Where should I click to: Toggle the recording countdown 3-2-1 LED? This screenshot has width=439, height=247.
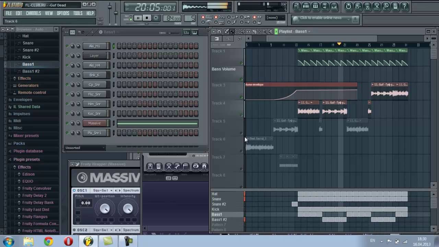tap(216, 17)
